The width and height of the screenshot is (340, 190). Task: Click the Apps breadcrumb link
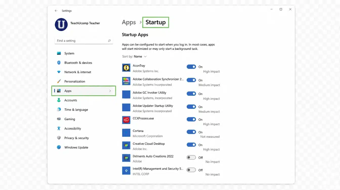129,22
